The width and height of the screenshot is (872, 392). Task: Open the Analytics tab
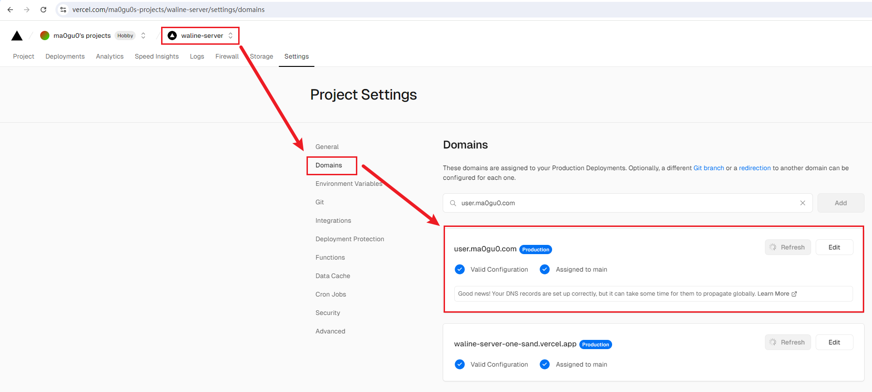pyautogui.click(x=110, y=56)
